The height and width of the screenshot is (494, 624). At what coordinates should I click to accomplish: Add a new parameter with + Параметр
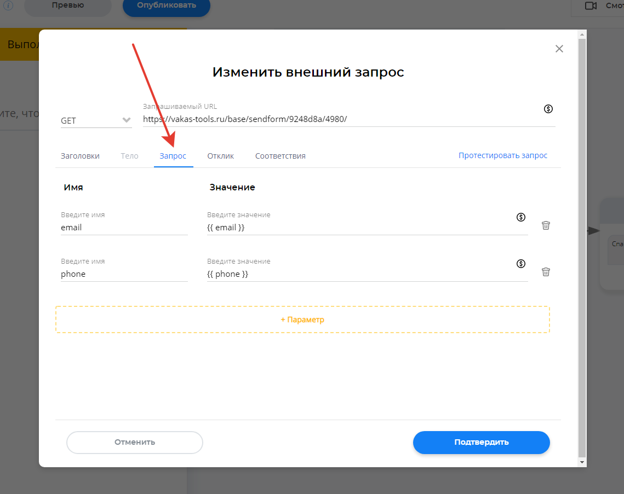click(x=302, y=319)
